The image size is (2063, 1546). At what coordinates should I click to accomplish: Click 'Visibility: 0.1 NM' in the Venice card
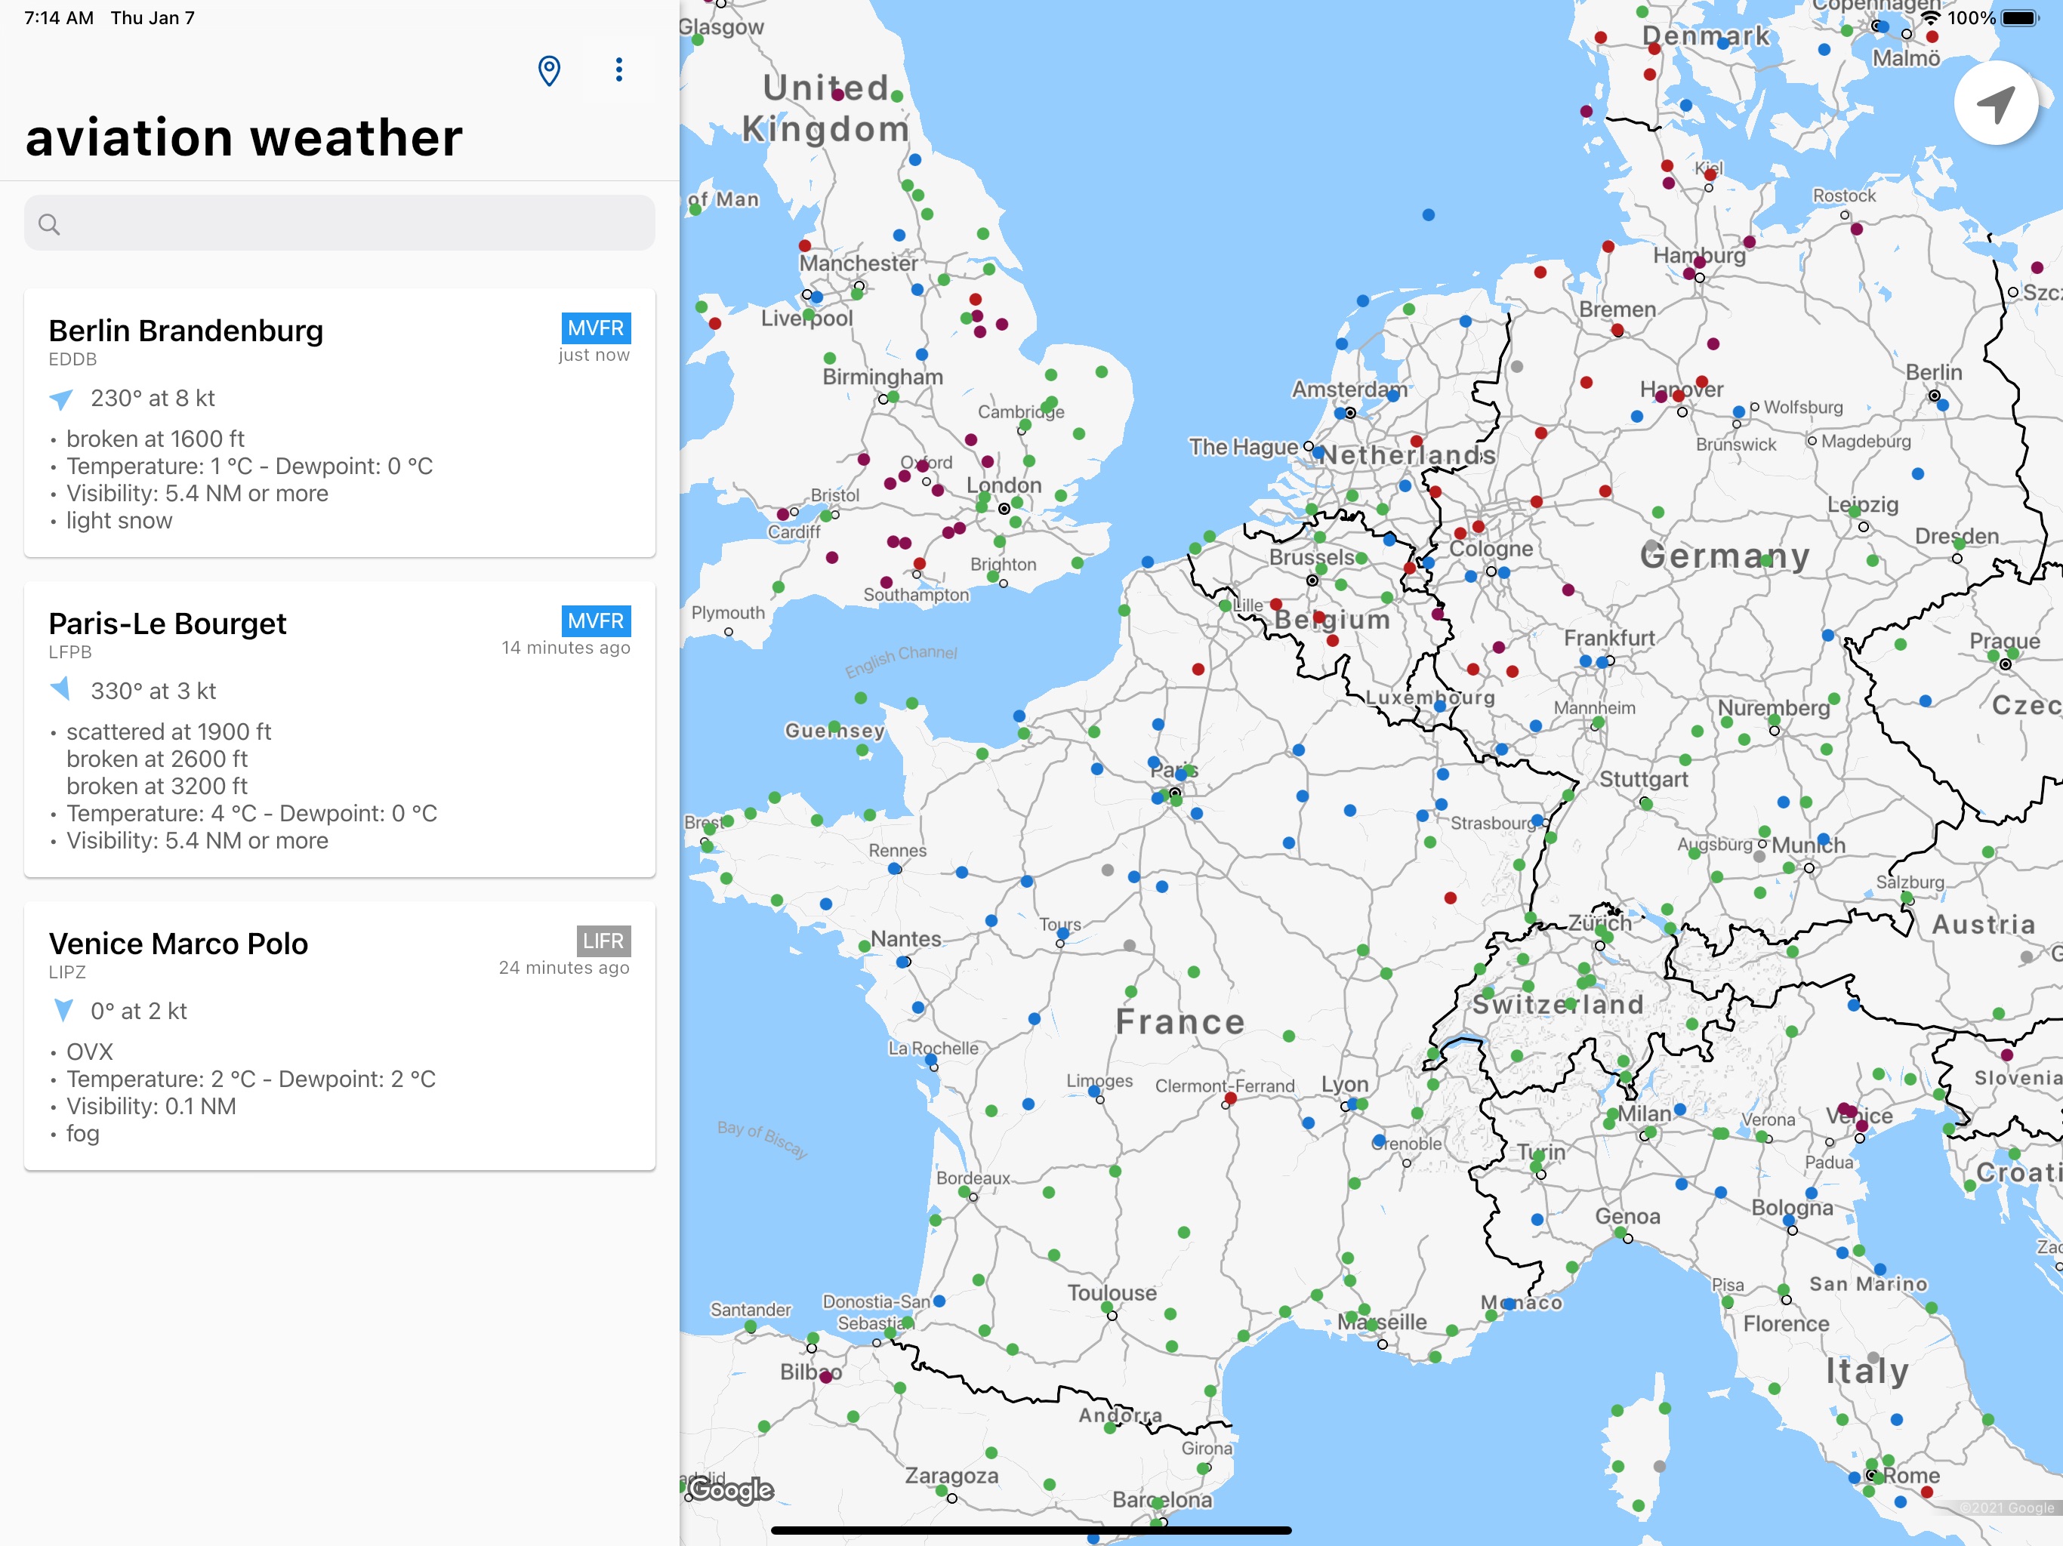click(151, 1106)
